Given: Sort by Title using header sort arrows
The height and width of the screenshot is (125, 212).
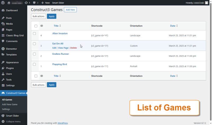Looking at the screenshot, I should tap(60, 26).
